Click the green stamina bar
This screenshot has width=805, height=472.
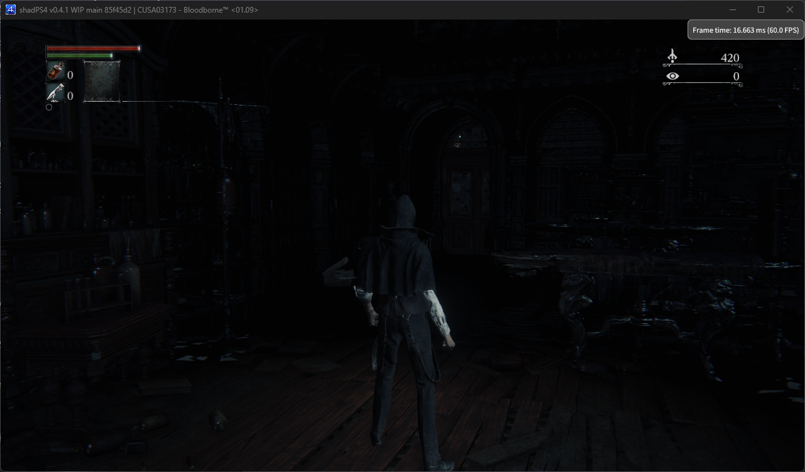click(x=80, y=55)
